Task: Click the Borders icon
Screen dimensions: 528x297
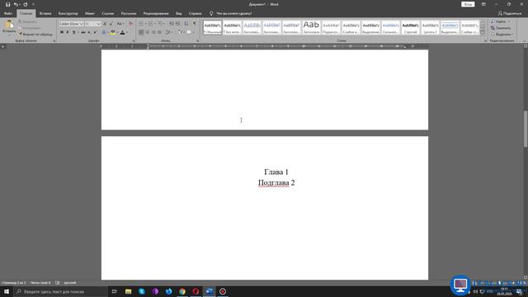Action: coord(189,32)
